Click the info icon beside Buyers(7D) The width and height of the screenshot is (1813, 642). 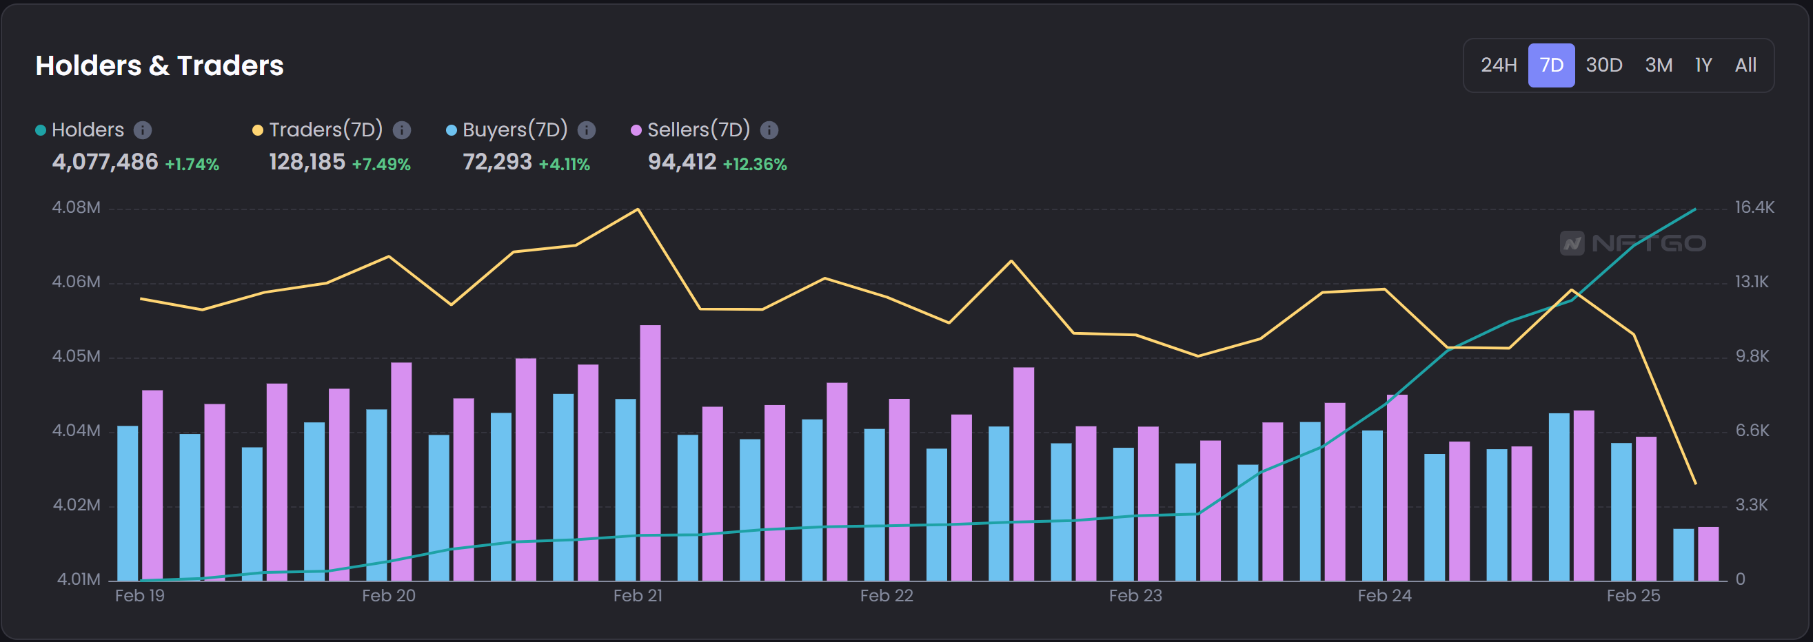586,130
